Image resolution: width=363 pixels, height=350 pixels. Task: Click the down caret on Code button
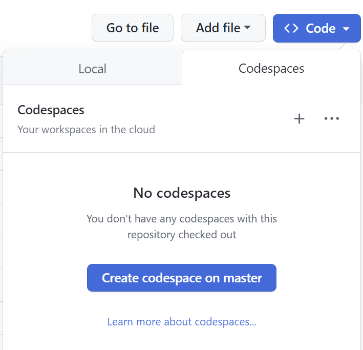tap(346, 29)
